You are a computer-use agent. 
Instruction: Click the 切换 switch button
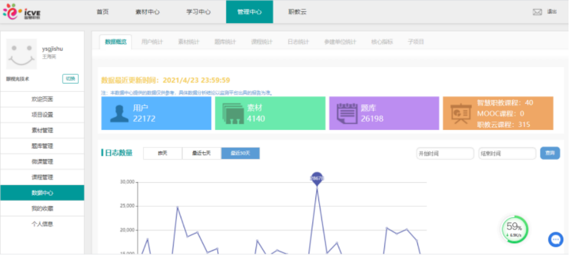click(x=70, y=79)
